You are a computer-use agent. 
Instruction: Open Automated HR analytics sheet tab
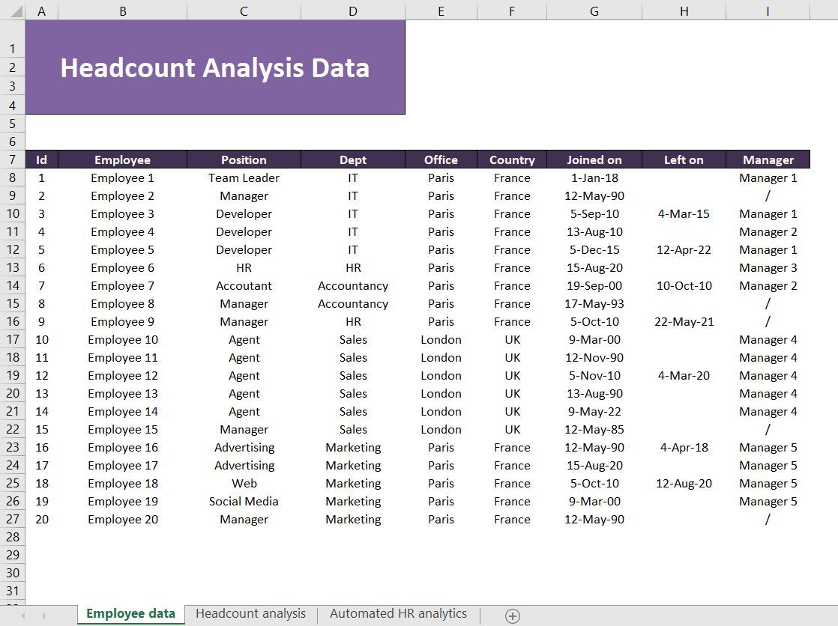point(398,614)
